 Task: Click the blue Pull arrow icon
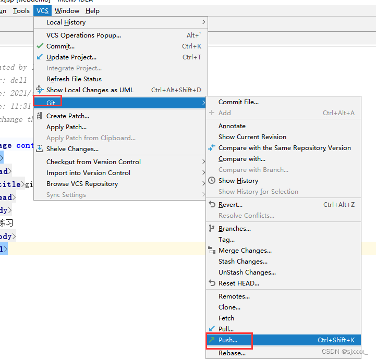(212, 329)
